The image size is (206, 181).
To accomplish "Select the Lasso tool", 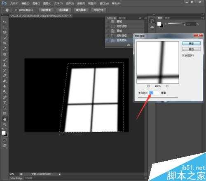I will pos(5,32).
